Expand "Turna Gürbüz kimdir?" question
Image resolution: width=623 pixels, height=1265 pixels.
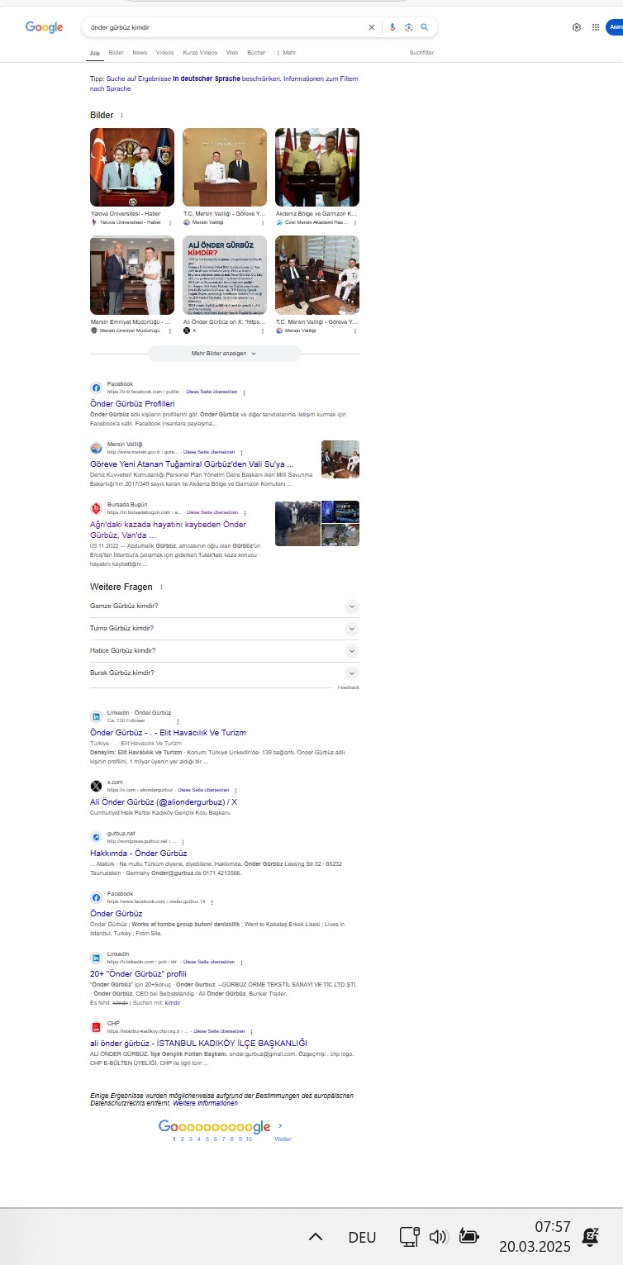[x=225, y=629]
